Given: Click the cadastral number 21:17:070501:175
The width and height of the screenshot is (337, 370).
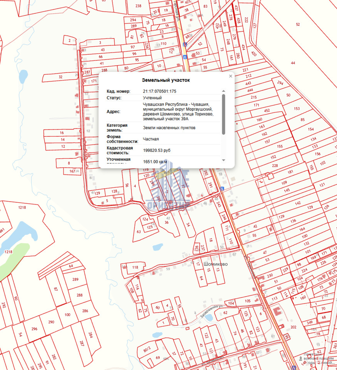Looking at the screenshot, I should point(159,91).
